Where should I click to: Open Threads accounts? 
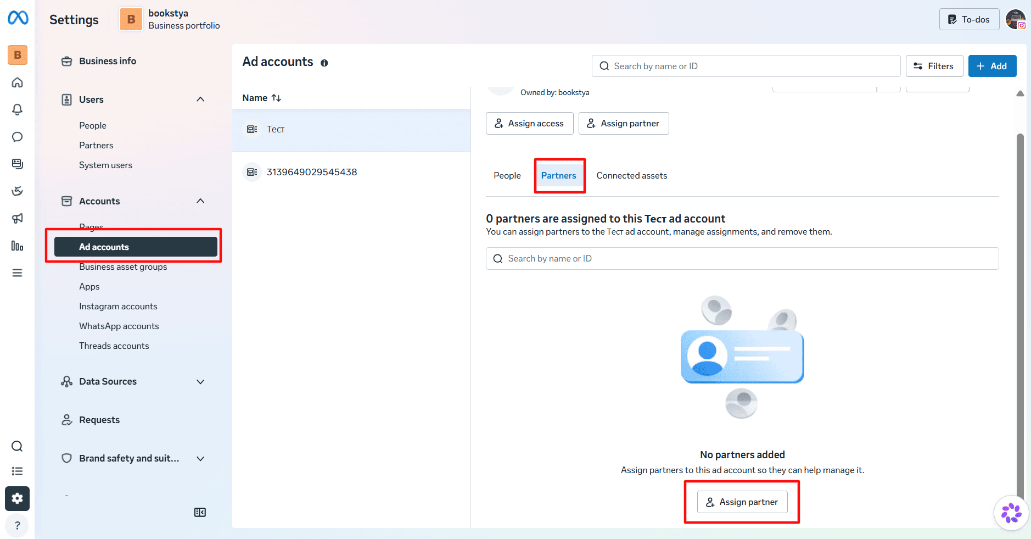(114, 346)
